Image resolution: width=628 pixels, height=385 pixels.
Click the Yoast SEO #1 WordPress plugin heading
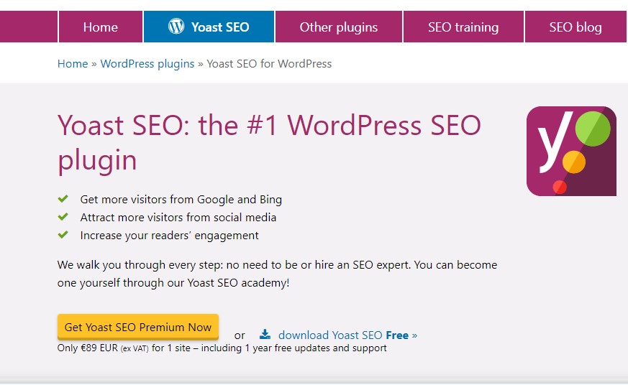click(x=269, y=142)
